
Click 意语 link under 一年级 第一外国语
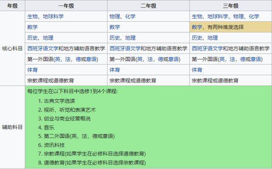pos(91,59)
